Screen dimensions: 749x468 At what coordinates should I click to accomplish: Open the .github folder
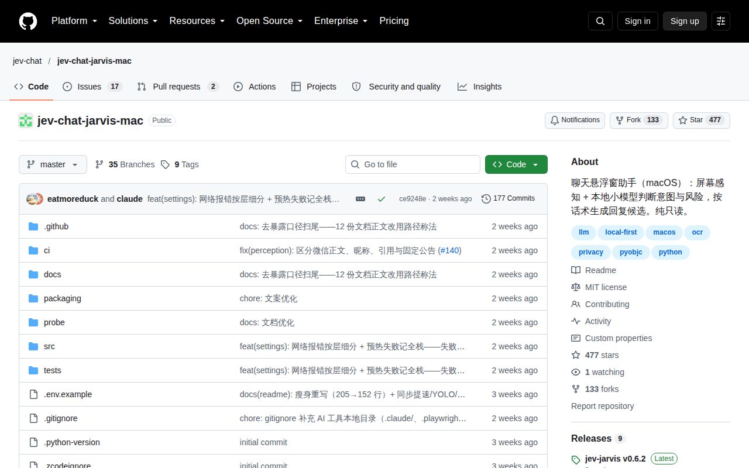[x=56, y=226]
